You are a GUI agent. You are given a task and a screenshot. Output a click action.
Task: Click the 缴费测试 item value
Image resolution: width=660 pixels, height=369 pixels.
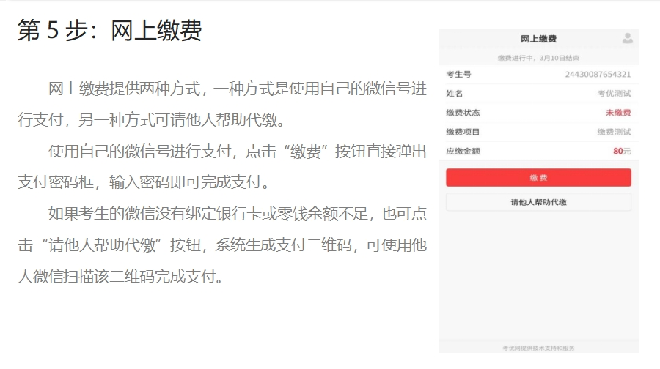point(614,132)
